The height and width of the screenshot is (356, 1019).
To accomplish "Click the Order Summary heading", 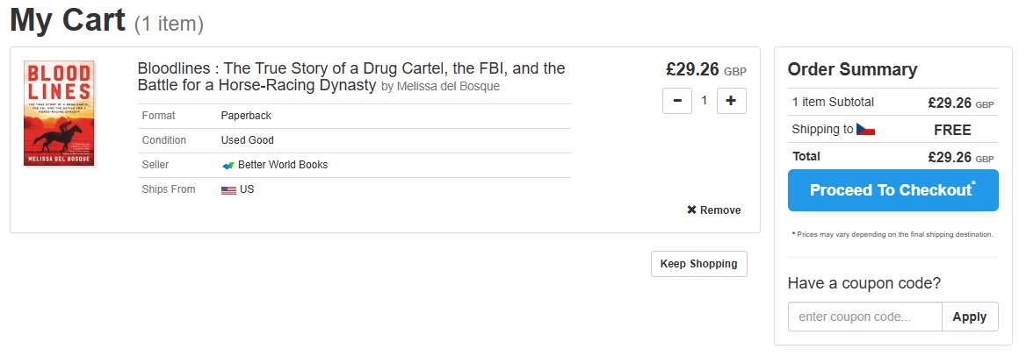I will coord(852,70).
